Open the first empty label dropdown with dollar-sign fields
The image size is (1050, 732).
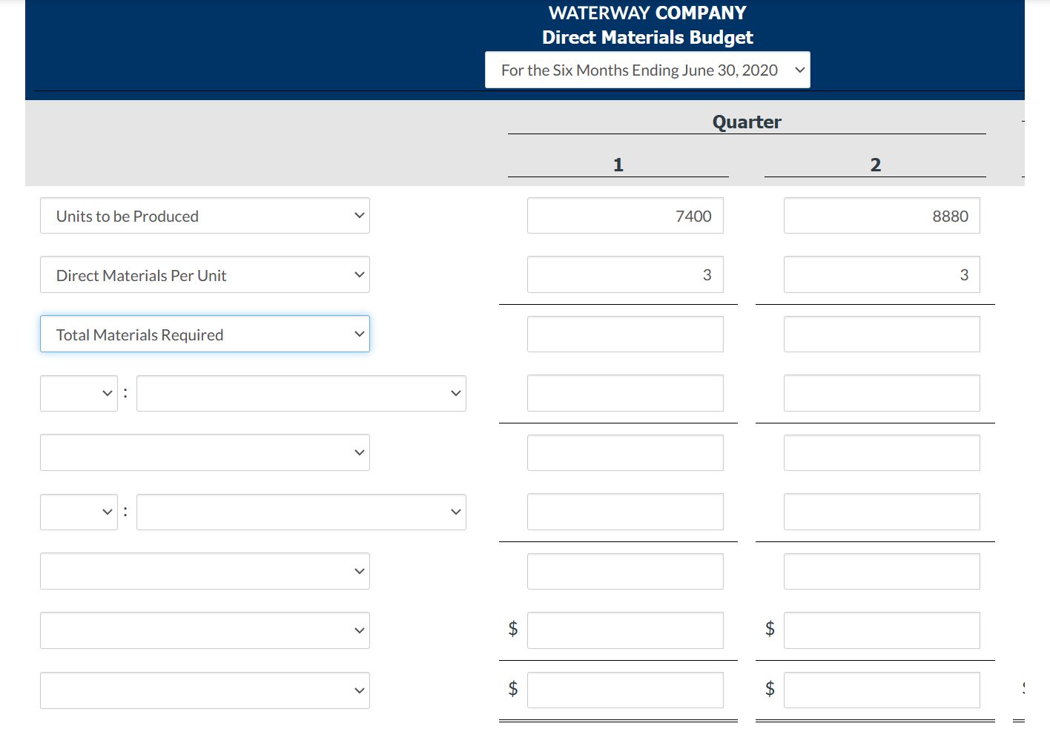tap(205, 630)
